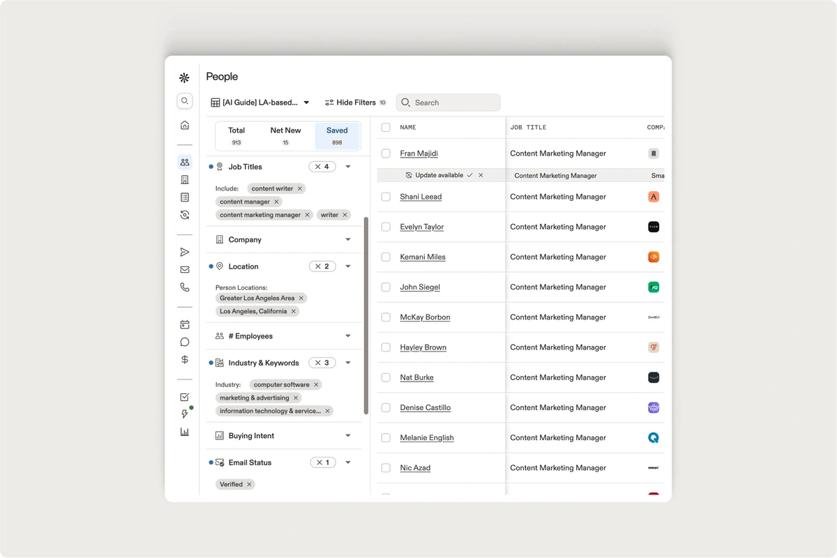Toggle the select-all checkbox in header
837x558 pixels.
386,128
